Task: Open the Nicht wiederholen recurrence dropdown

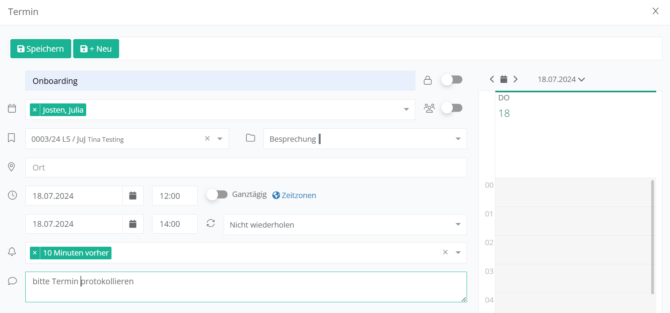Action: (458, 225)
